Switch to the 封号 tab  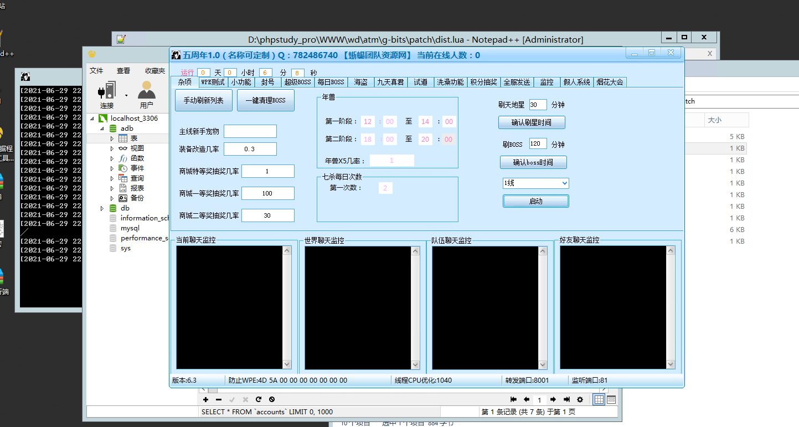click(x=267, y=82)
